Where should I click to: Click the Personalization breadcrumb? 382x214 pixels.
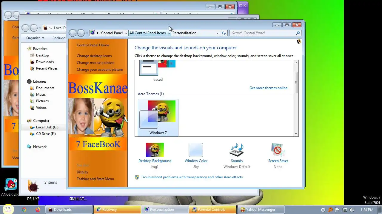point(184,33)
